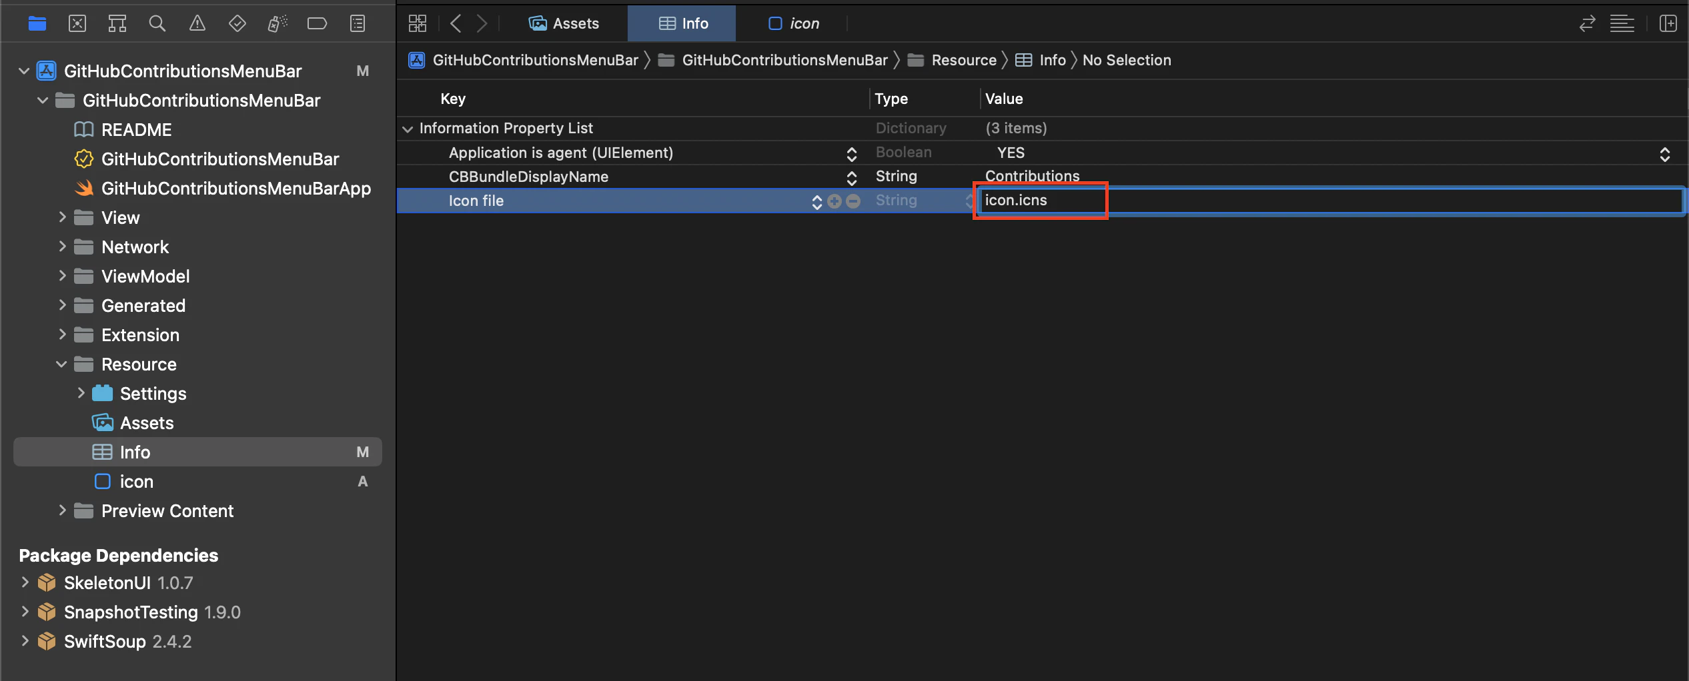This screenshot has width=1689, height=681.
Task: Select the CBBundleDisplayName key
Action: click(x=528, y=177)
